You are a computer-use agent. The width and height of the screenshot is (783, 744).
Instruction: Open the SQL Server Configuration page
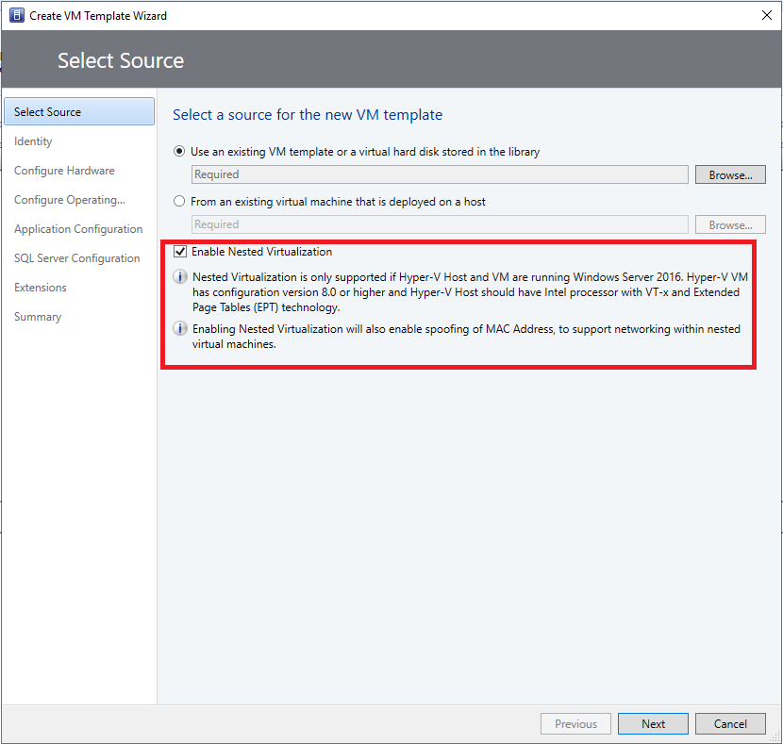tap(76, 258)
